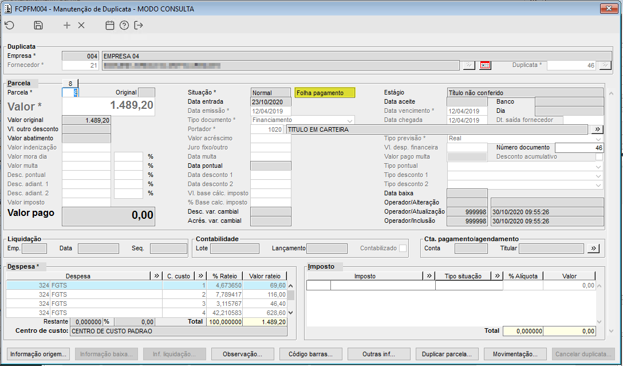Select the FGTS row with value 116,00
623x366 pixels.
(146, 294)
